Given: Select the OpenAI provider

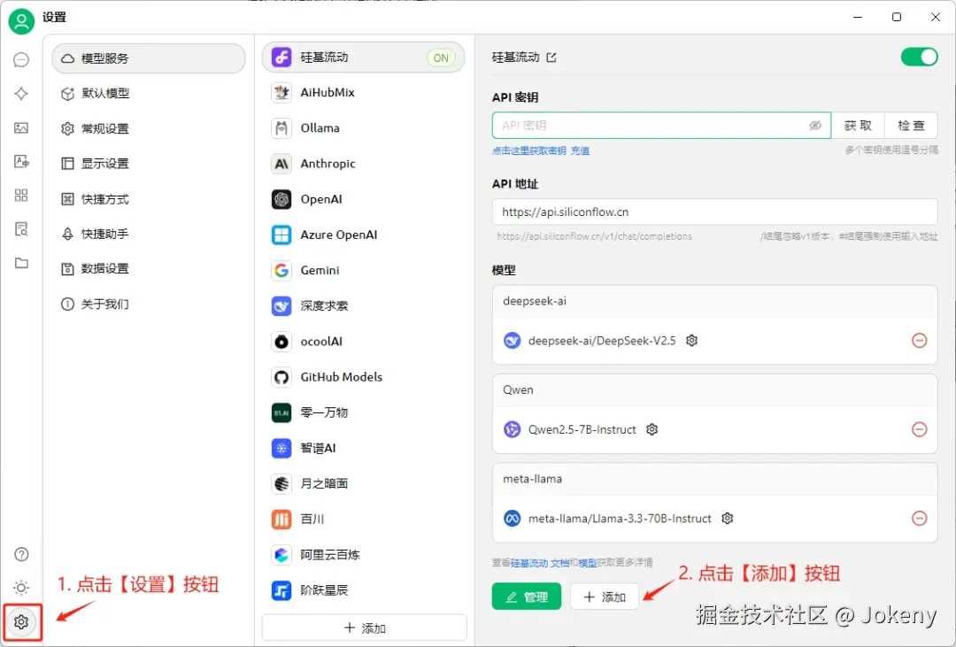Looking at the screenshot, I should [364, 199].
